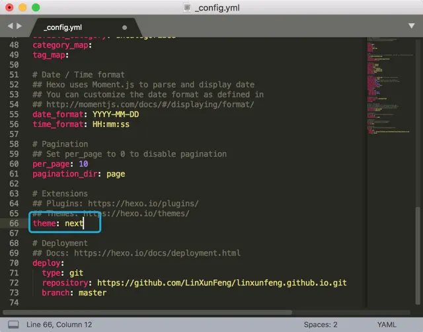The width and height of the screenshot is (423, 332).
Task: Click the per_page key
Action: pyautogui.click(x=51, y=164)
